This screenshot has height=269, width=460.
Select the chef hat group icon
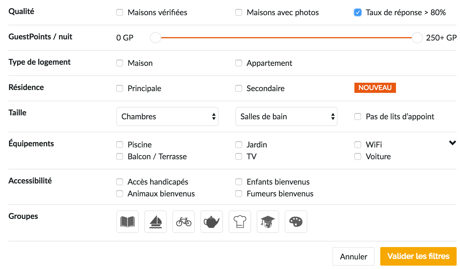pos(240,222)
